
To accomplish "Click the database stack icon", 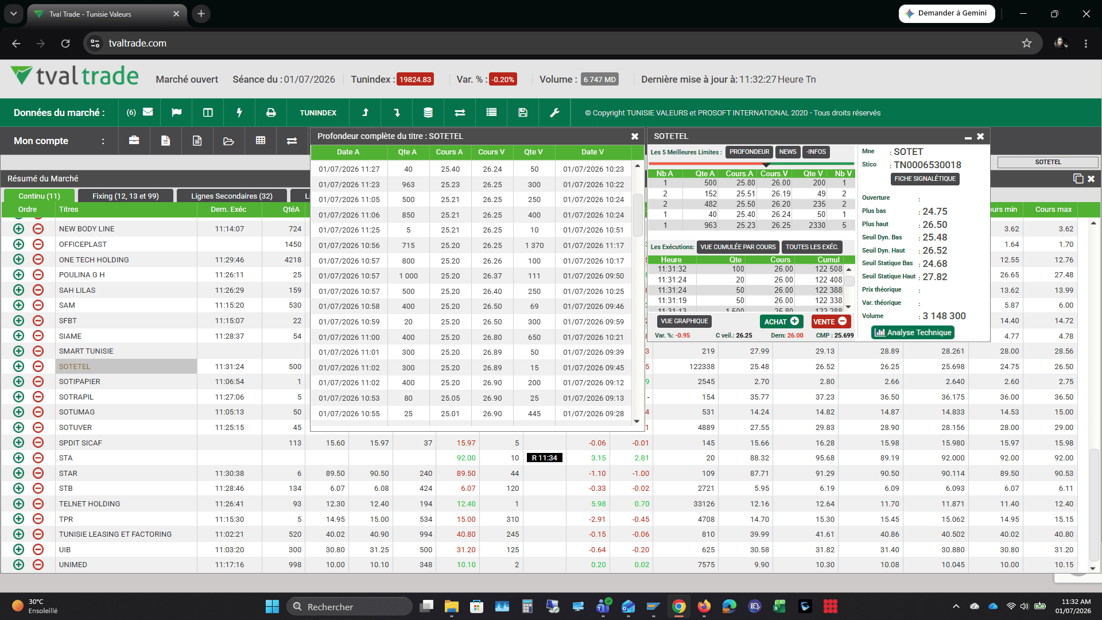I will (428, 113).
